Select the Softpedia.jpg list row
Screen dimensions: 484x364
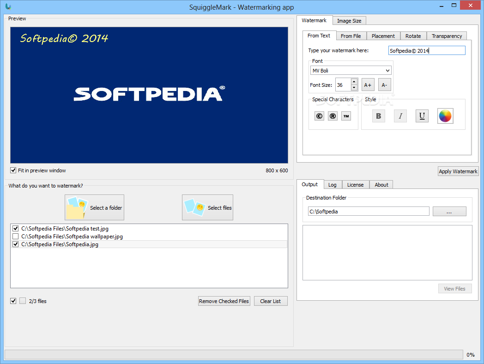[149, 244]
